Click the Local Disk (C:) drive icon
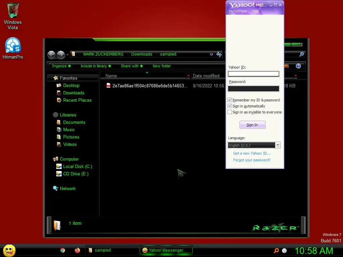Viewport: 343px width, 257px height. click(x=59, y=166)
